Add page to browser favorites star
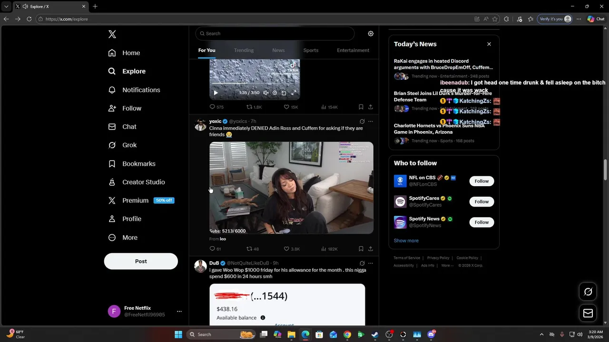 tap(495, 19)
